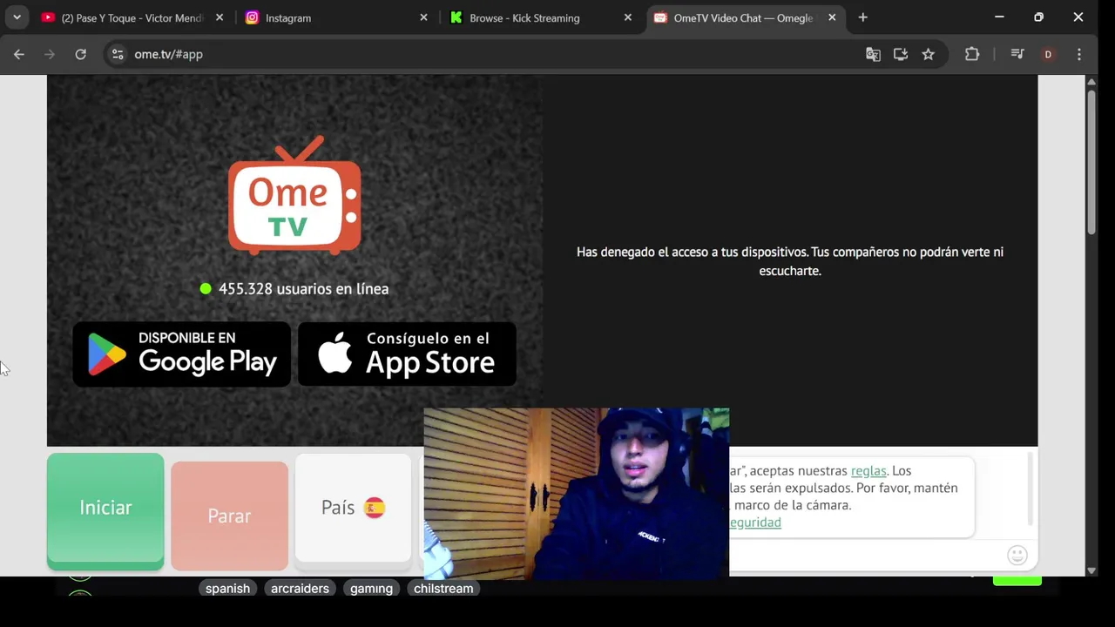Click the page vertical scrollbar thumb
The image size is (1115, 627).
(x=1091, y=161)
